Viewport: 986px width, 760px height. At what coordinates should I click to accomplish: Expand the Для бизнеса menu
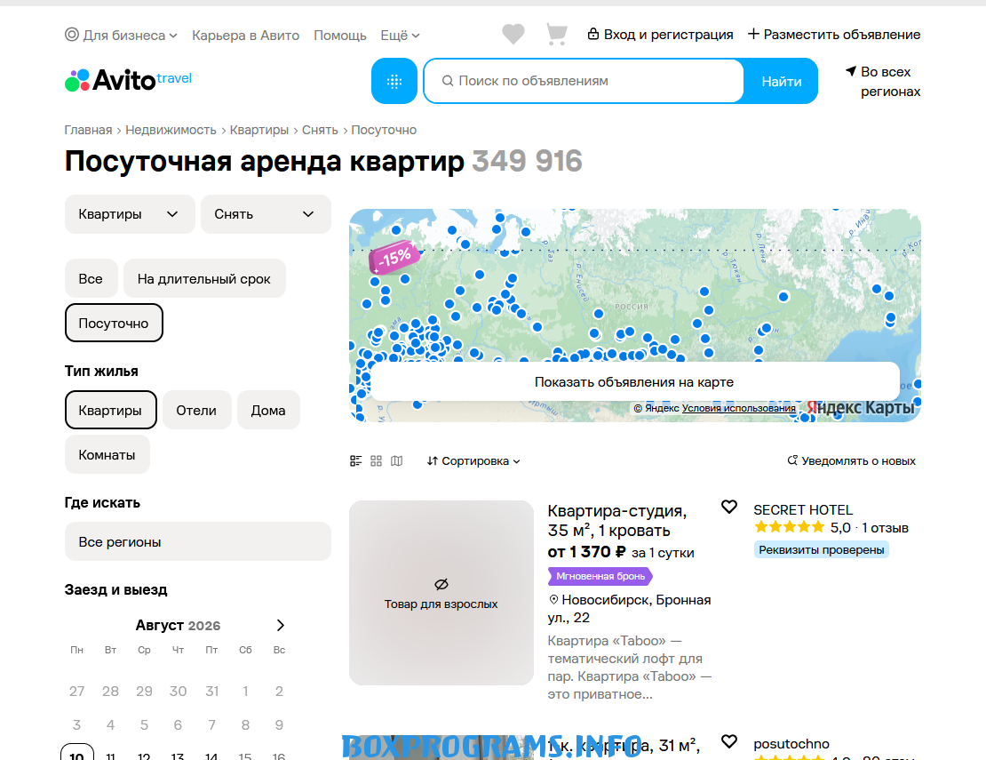122,36
